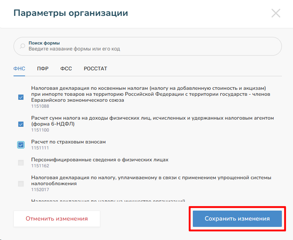This screenshot has width=293, height=240.
Task: Check the box for form 1152017
Action: pos(21,184)
